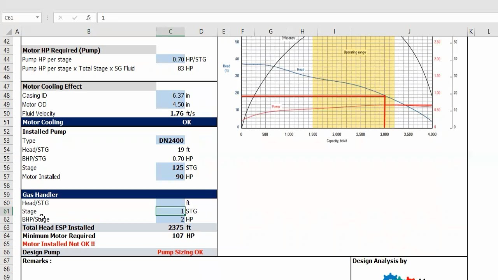Select row 43 header
This screenshot has width=498, height=280.
6,50
